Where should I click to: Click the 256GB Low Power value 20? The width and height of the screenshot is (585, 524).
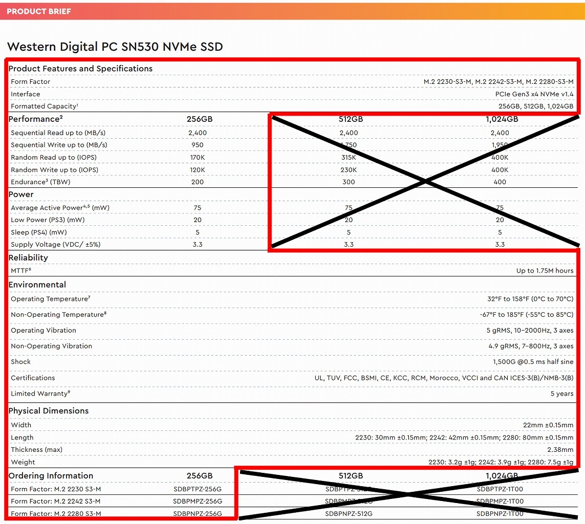click(x=198, y=220)
